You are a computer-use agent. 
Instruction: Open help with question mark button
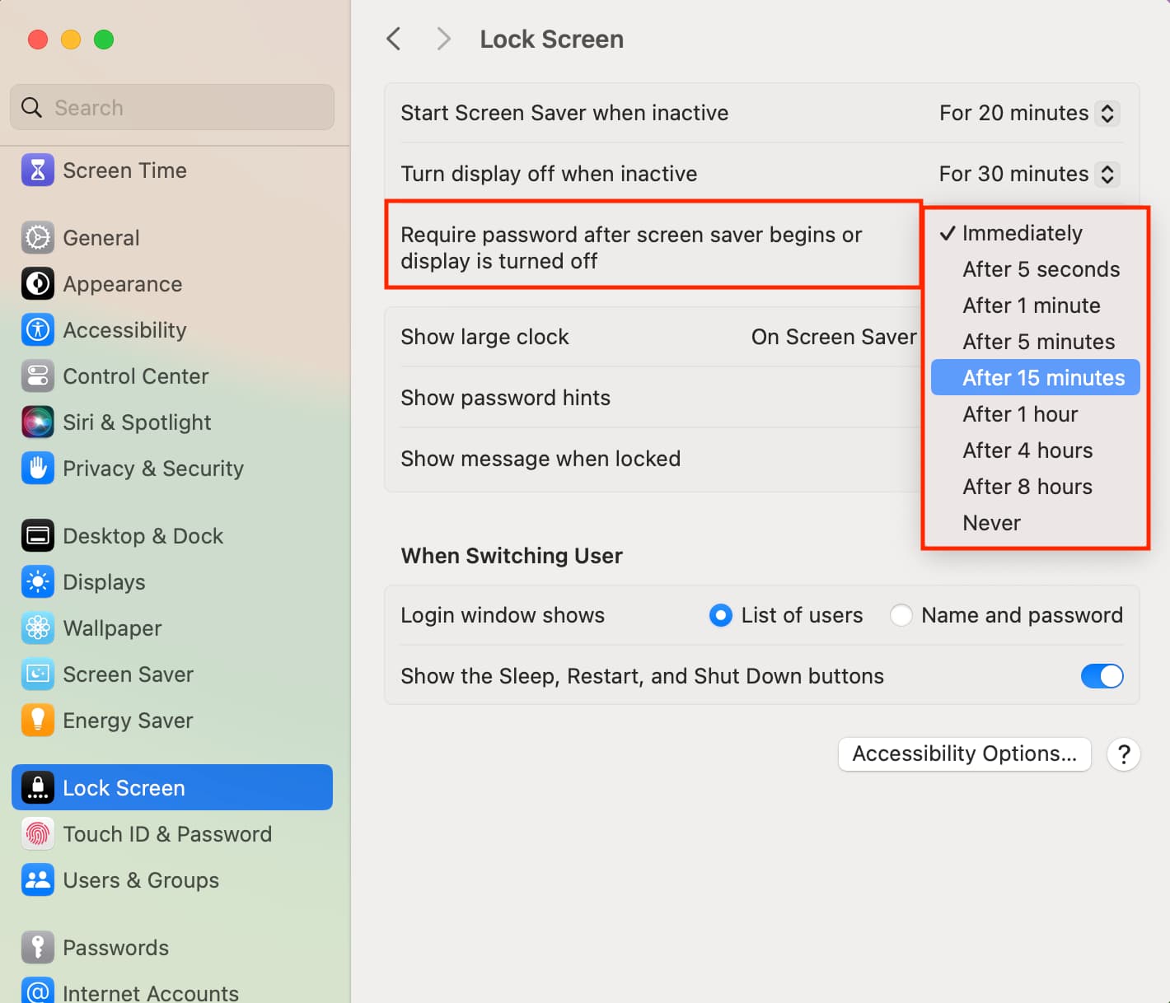point(1123,753)
